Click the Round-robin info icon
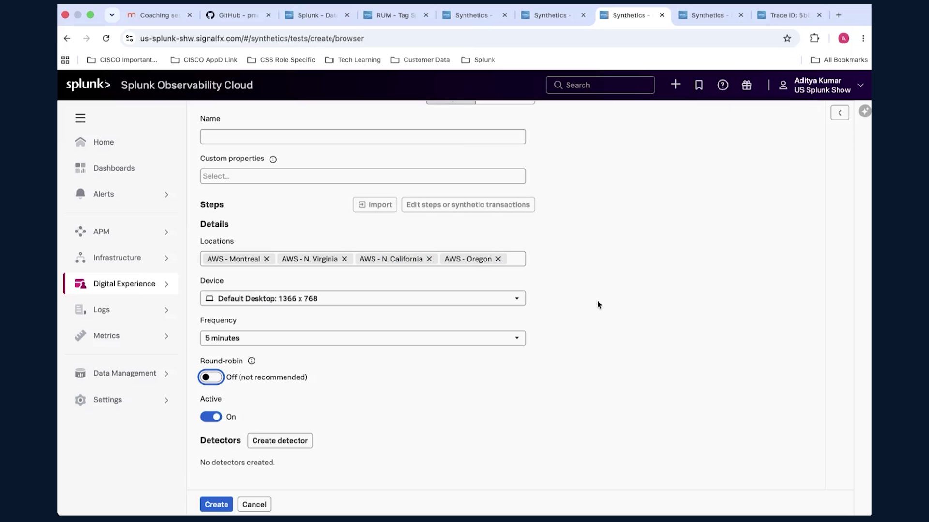The image size is (929, 522). [x=252, y=361]
